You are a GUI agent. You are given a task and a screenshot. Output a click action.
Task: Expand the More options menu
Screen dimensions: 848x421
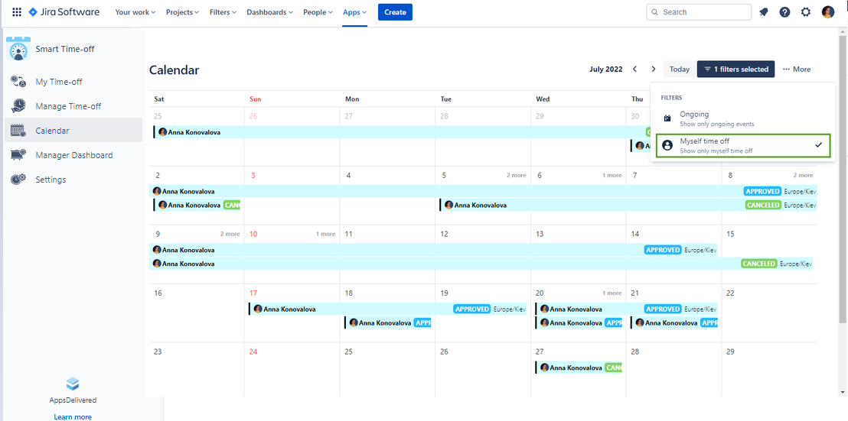(796, 70)
